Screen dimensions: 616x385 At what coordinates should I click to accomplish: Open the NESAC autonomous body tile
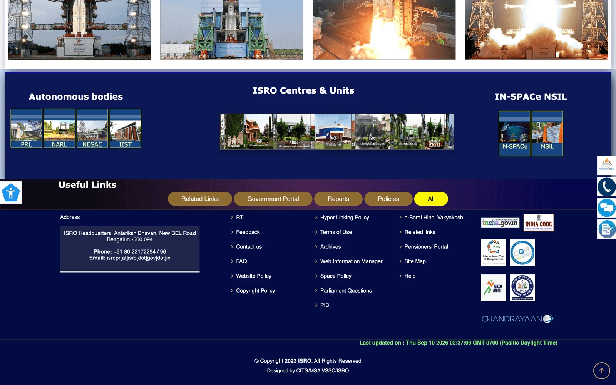point(92,128)
